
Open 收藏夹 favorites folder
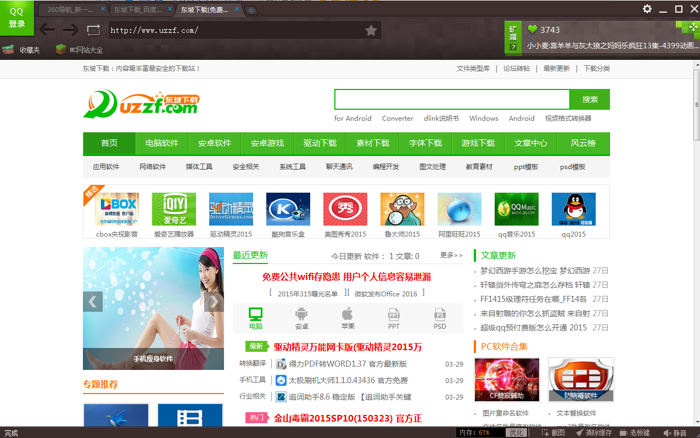click(x=21, y=50)
